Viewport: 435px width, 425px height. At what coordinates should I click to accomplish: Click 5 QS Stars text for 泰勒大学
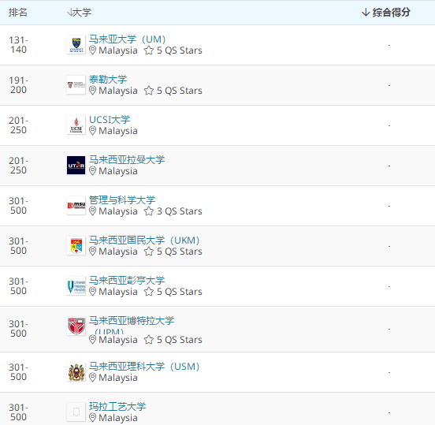coord(180,91)
